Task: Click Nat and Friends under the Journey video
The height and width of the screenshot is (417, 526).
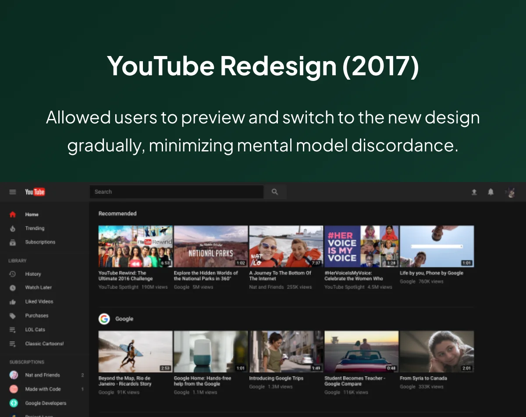Action: click(267, 287)
